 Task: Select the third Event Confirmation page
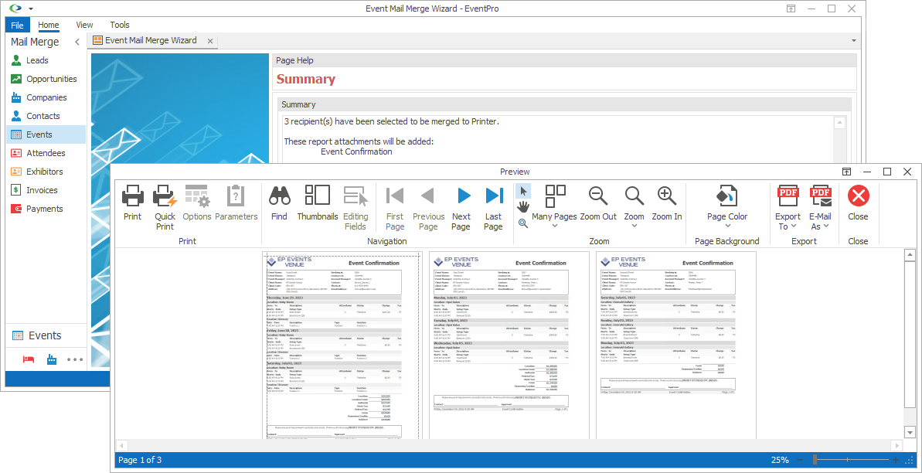(676, 345)
